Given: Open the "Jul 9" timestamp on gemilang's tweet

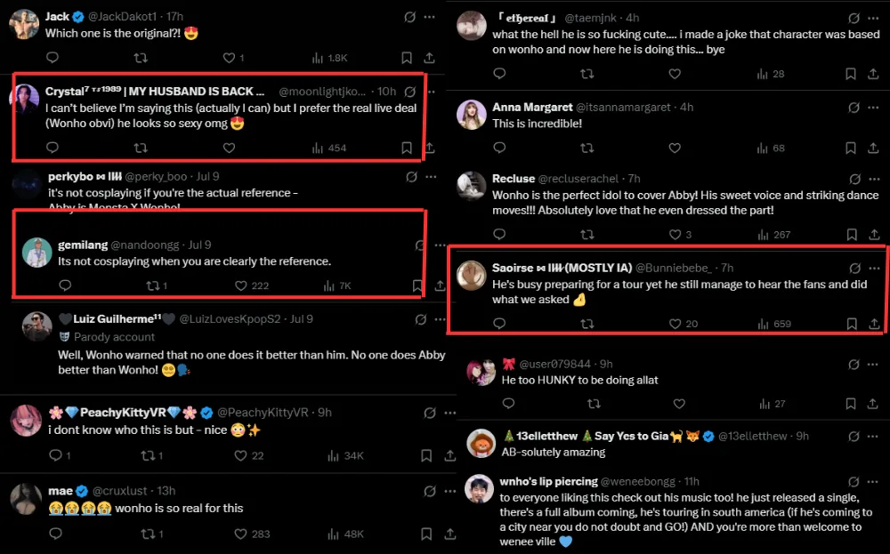Looking at the screenshot, I should pyautogui.click(x=199, y=244).
